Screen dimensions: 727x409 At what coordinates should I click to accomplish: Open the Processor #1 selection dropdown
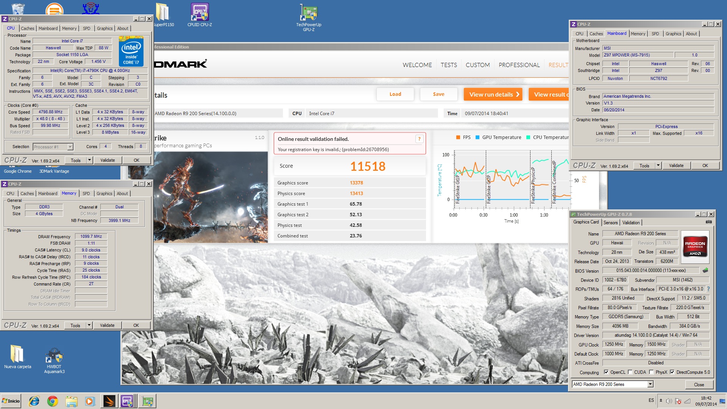coord(70,147)
